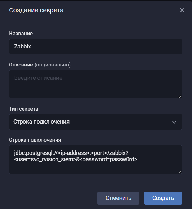Click the 'Создание секрета' dialog title

click(x=36, y=10)
